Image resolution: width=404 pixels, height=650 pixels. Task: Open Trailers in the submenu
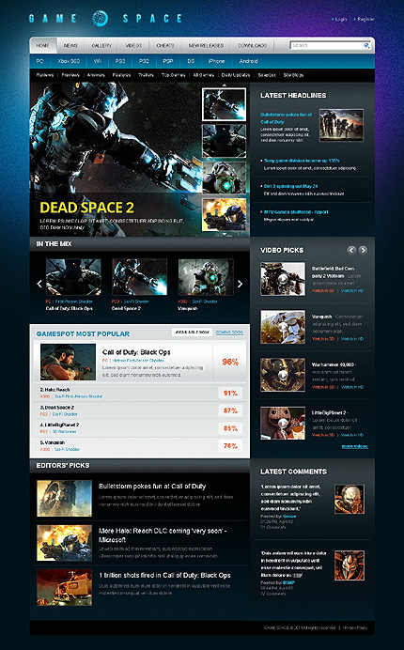[x=146, y=75]
